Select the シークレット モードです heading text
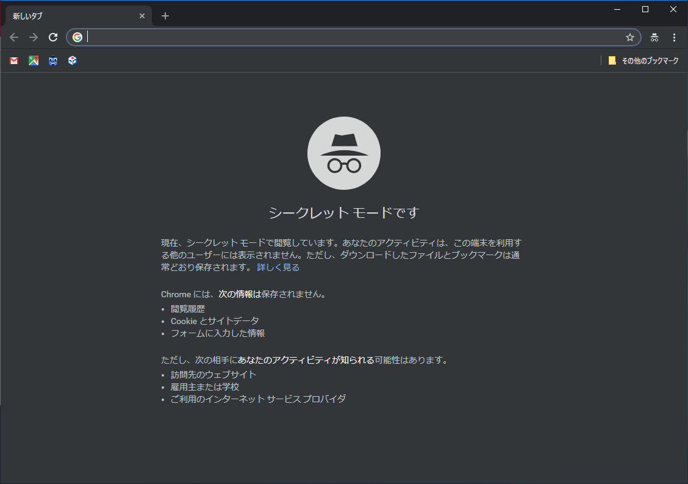The height and width of the screenshot is (484, 688). 344,212
